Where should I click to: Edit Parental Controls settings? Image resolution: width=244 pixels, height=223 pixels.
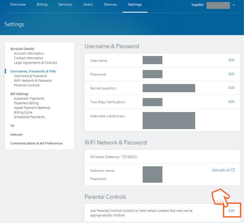232,211
